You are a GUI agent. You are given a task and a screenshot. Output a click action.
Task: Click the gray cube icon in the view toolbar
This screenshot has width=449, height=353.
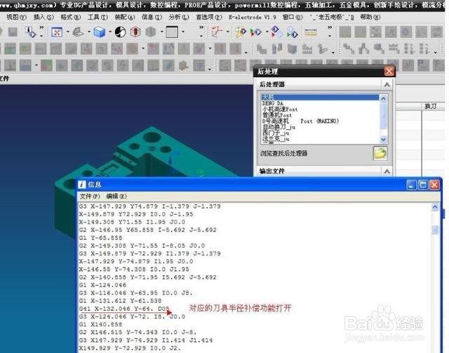(x=151, y=32)
